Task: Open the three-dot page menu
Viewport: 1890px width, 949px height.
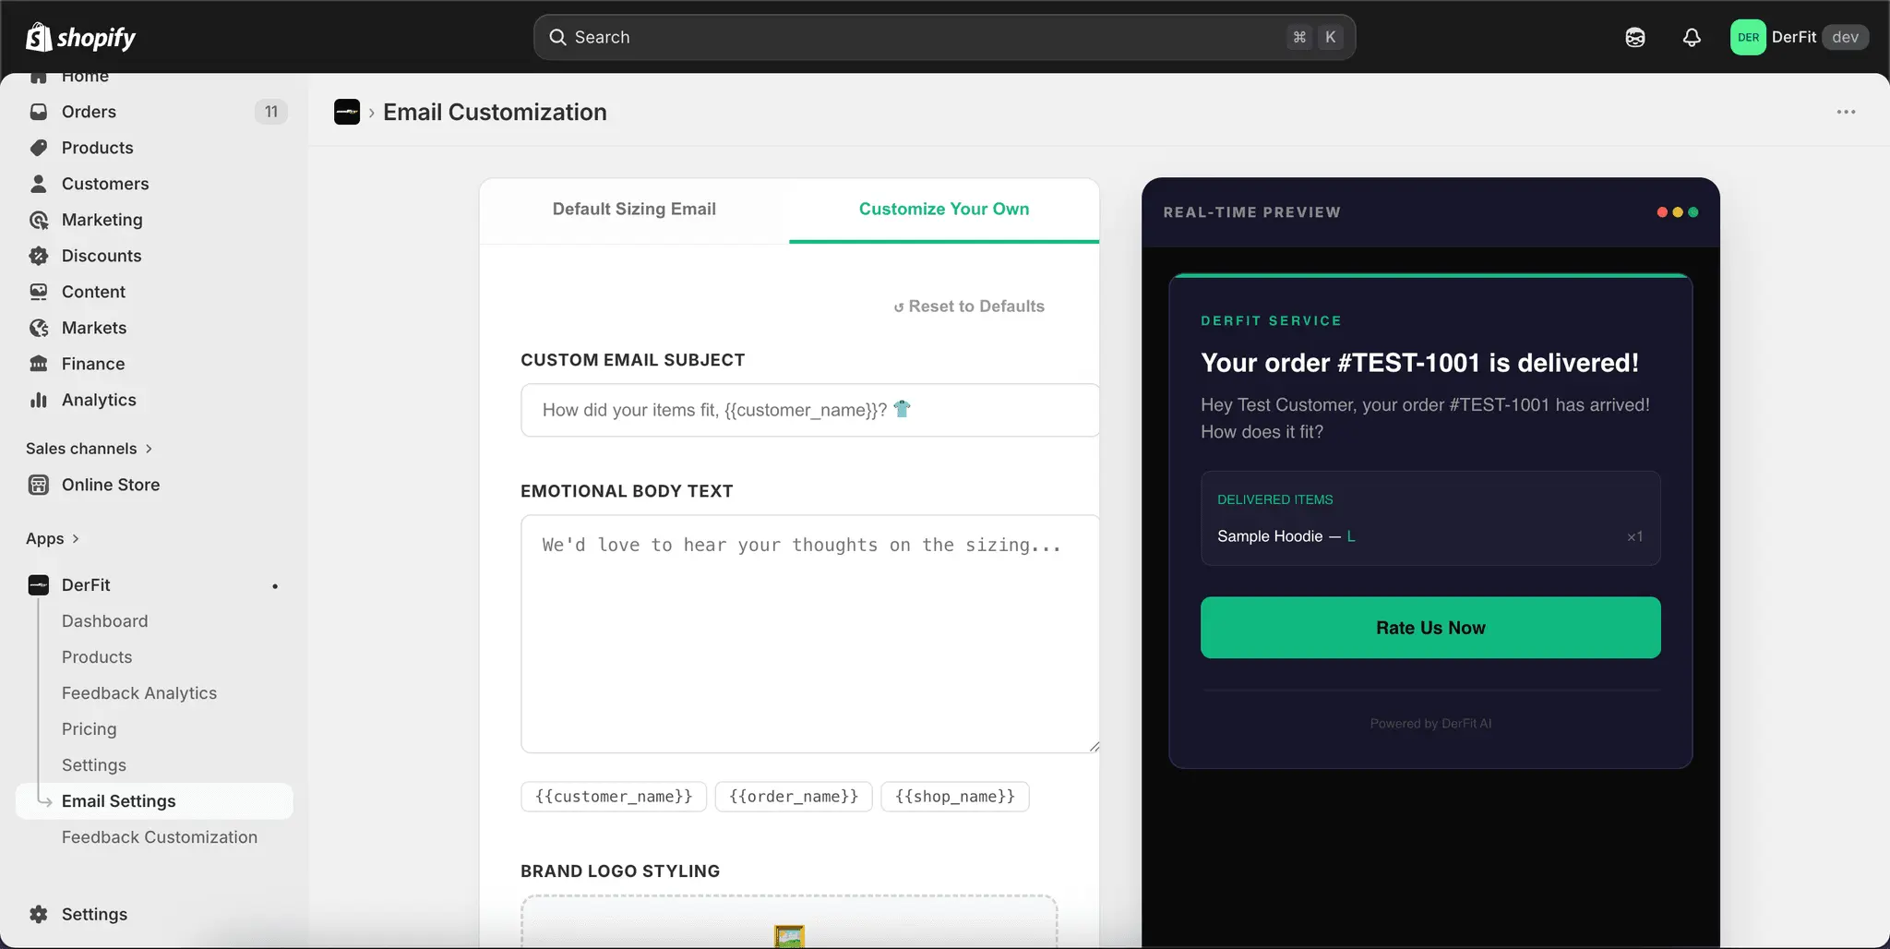Action: [x=1846, y=112]
